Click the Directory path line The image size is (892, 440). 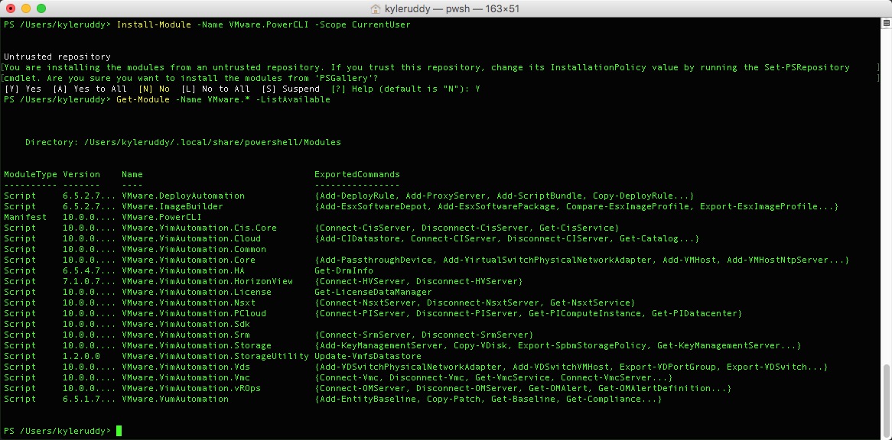[x=183, y=142]
